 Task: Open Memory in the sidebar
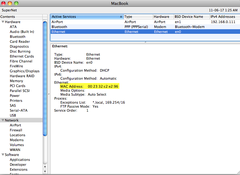coord(16,81)
